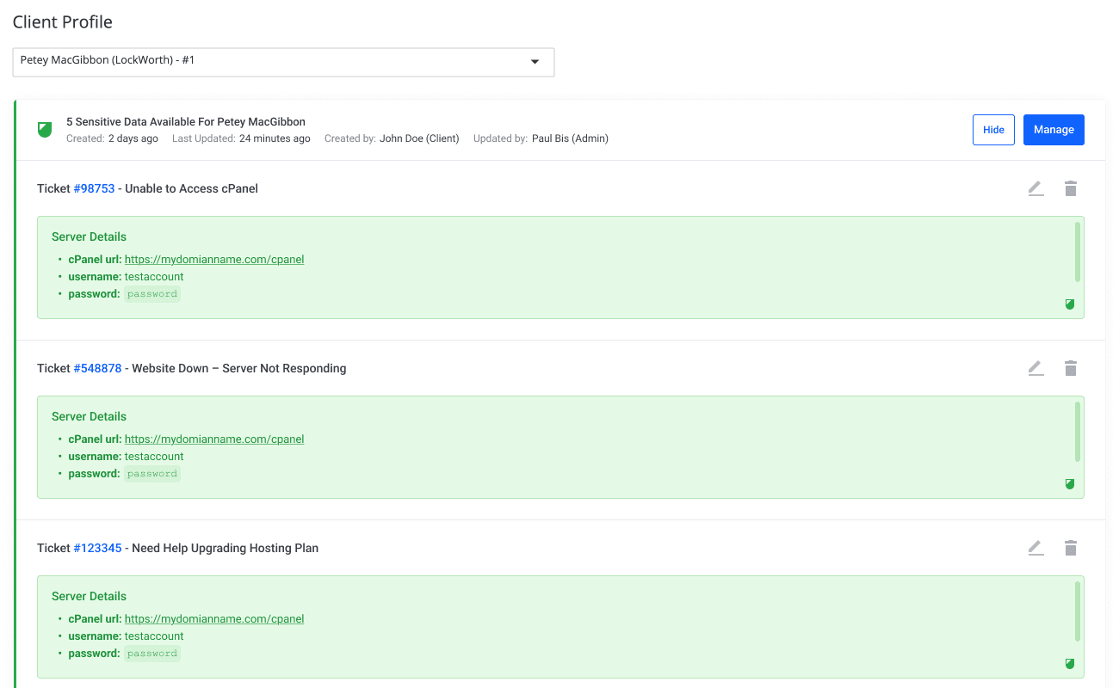The width and height of the screenshot is (1119, 688).
Task: Click the '24 minutes ago' last updated text
Action: (x=275, y=138)
